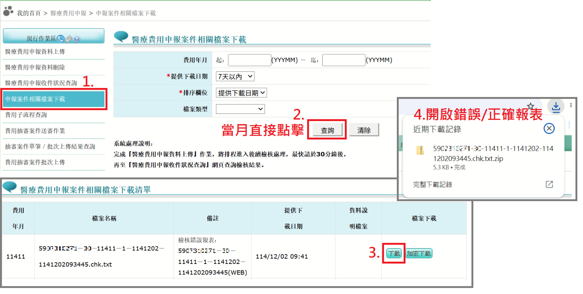
Task: Click the 下載 button in the file row
Action: pos(394,253)
